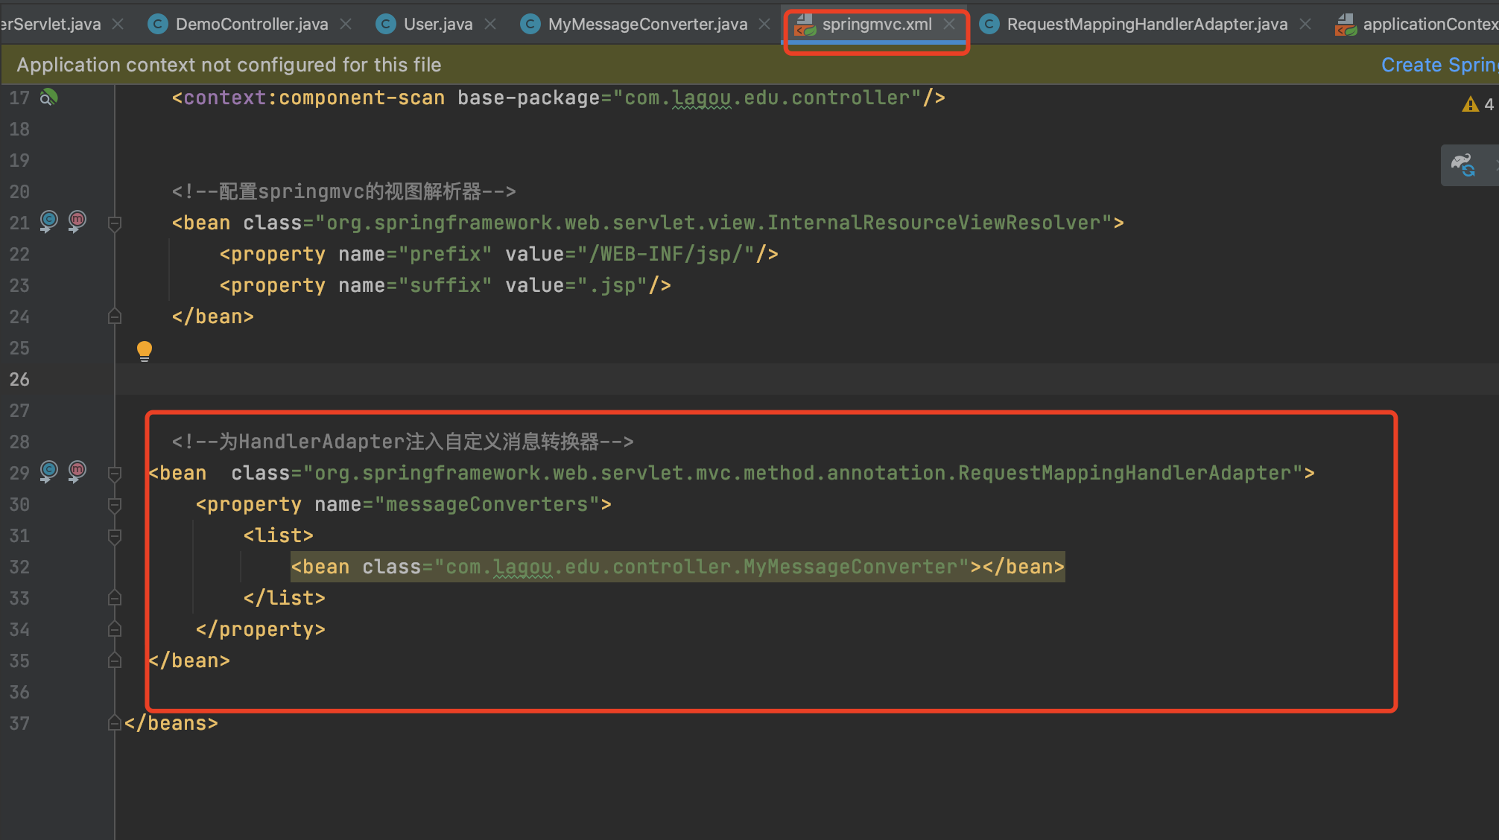Click the lightbulb quick-fix icon
Image resolution: width=1499 pixels, height=840 pixels.
(145, 350)
